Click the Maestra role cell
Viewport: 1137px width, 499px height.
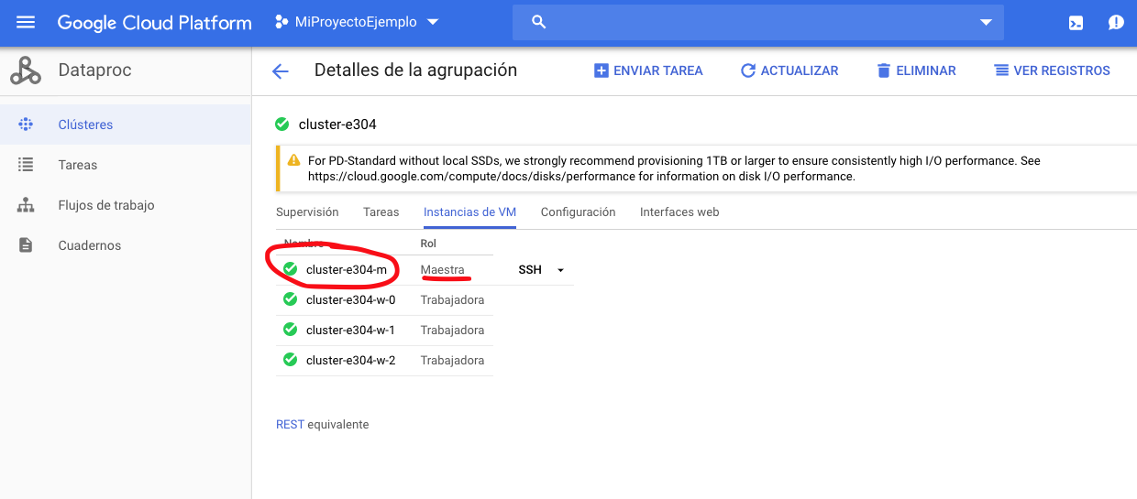point(443,270)
